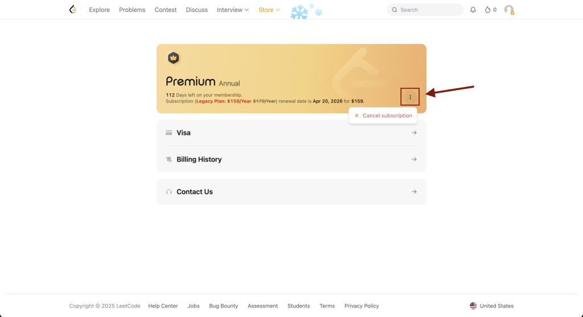Select Cancel subscription from the popup
Viewport: 583px width, 317px height.
[383, 116]
